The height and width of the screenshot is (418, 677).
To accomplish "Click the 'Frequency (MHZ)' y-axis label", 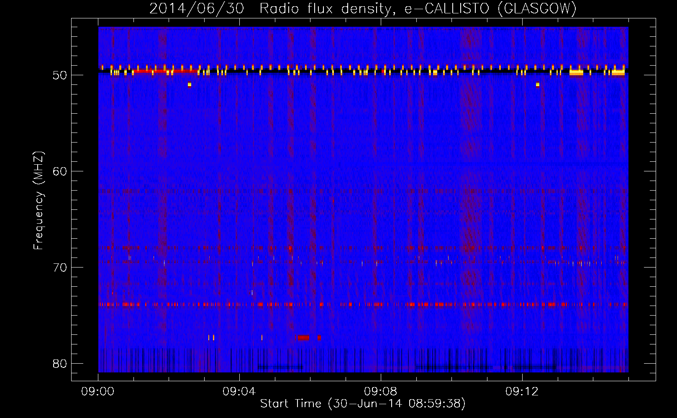I will click(38, 201).
